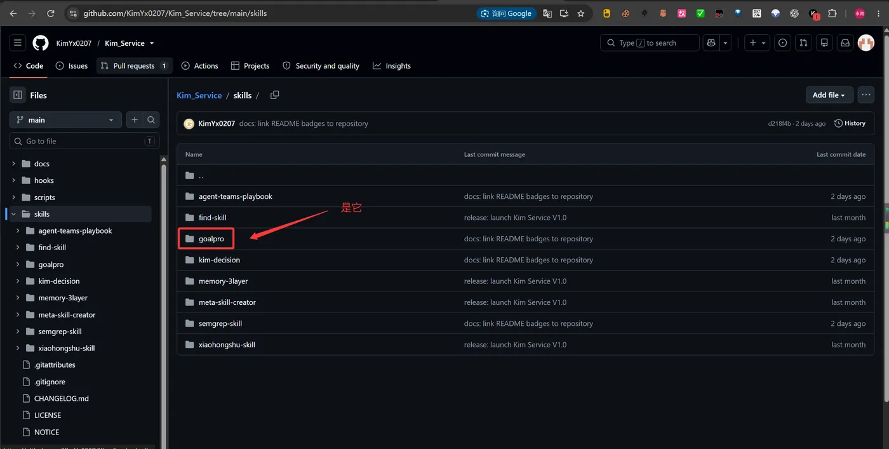
Task: Open the Notifications inbox icon
Action: click(x=845, y=43)
